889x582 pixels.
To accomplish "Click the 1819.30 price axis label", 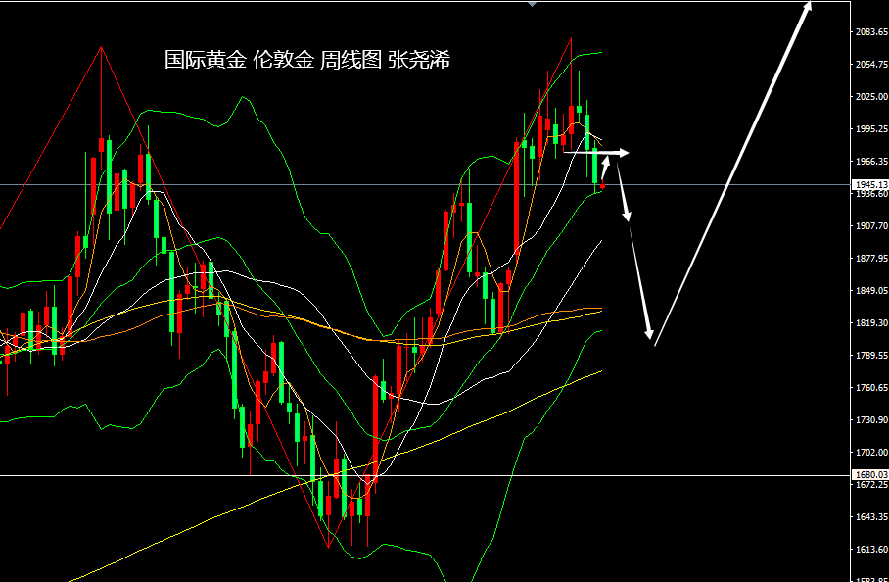I will pyautogui.click(x=872, y=323).
